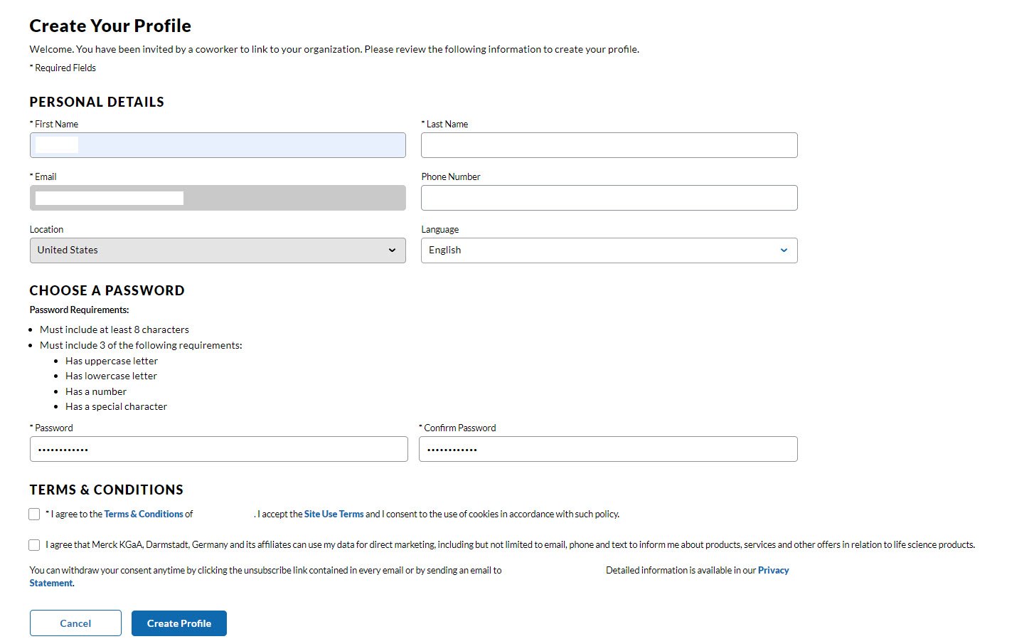Enable the direct marketing consent checkbox

click(x=34, y=544)
